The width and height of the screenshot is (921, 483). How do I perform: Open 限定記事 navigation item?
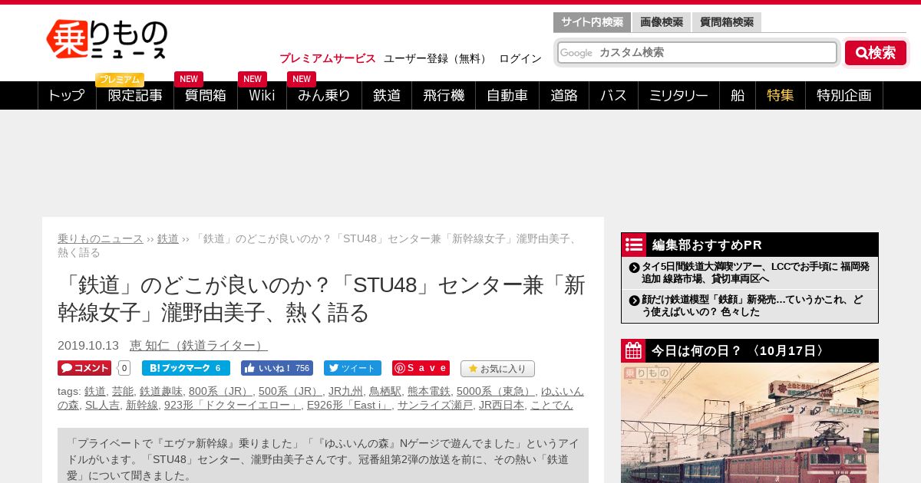pyautogui.click(x=135, y=95)
